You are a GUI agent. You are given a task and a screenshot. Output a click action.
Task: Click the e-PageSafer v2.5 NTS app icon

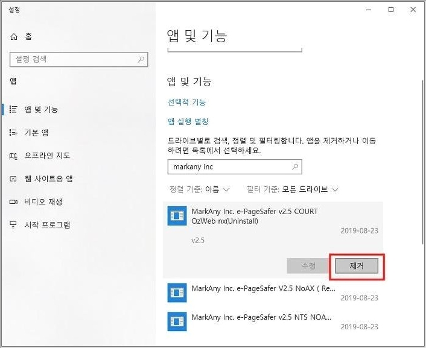click(177, 321)
